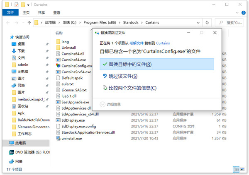
Task: Select DVD 驱动器 (G:) drive icon
Action: pyautogui.click(x=12, y=152)
